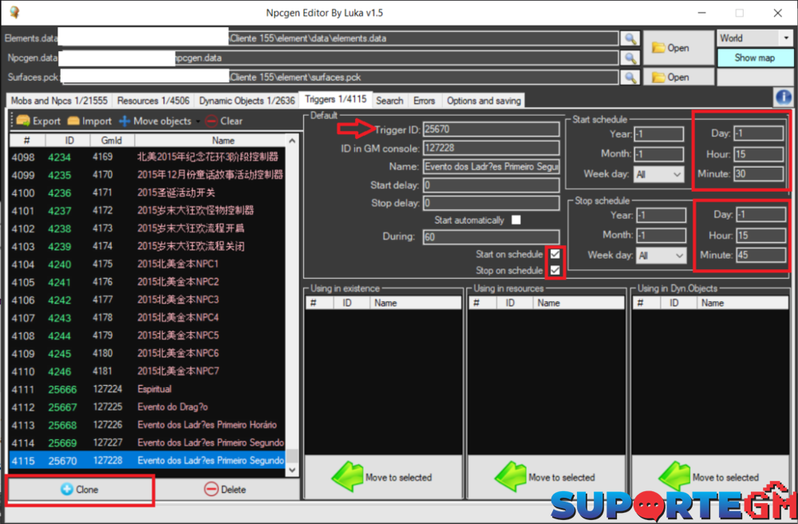Clear the trigger list

point(223,121)
